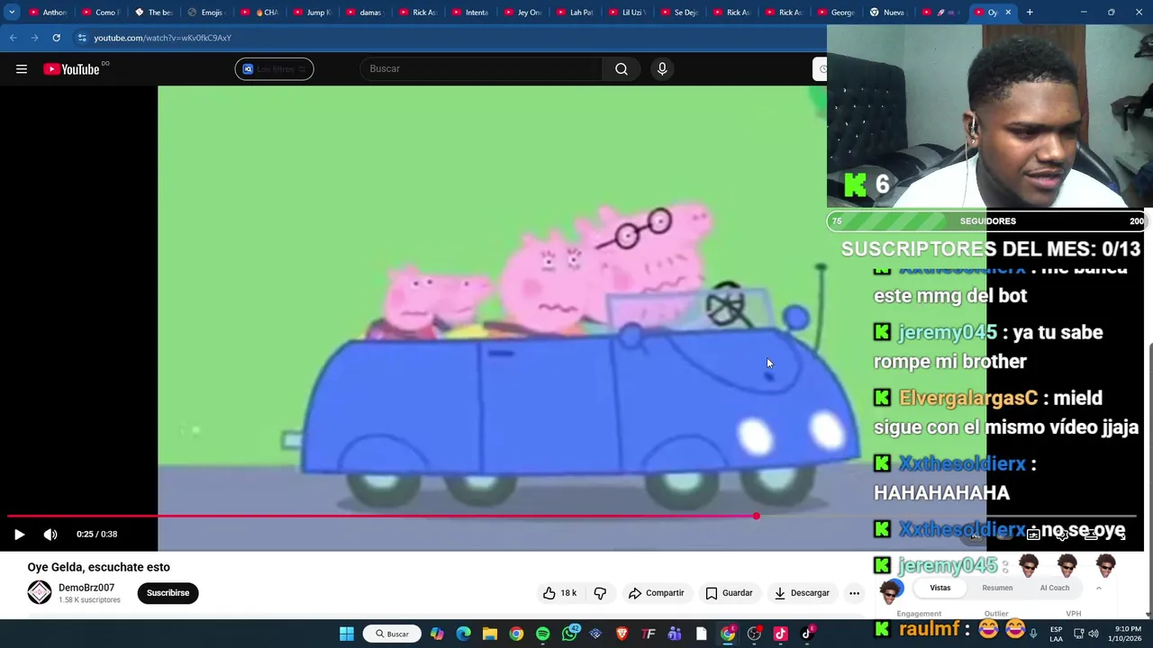The height and width of the screenshot is (648, 1153).
Task: Click the 0:25 / 0:38 time display
Action: click(x=96, y=535)
